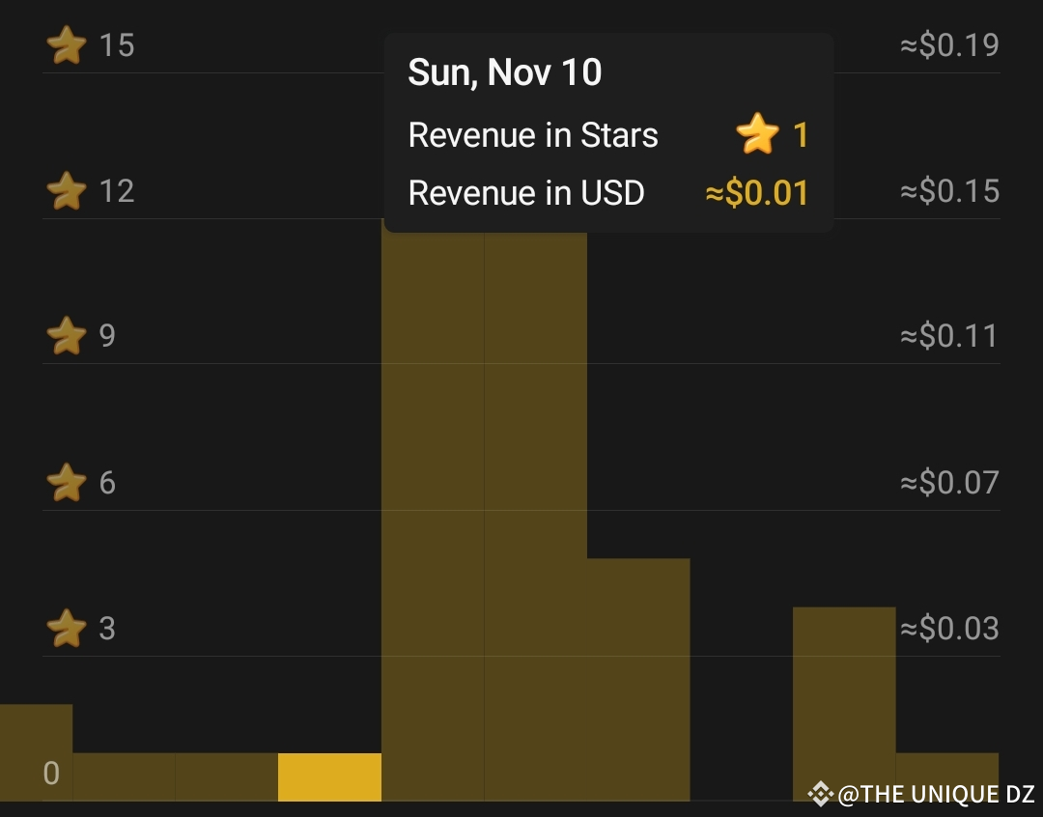Image resolution: width=1043 pixels, height=817 pixels.
Task: Click the star icon next to 15
Action: coord(67,45)
